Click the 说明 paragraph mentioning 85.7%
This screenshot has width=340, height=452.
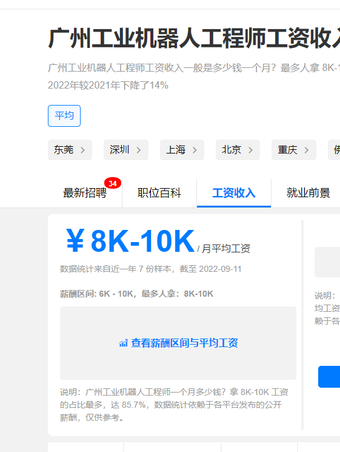point(174,405)
